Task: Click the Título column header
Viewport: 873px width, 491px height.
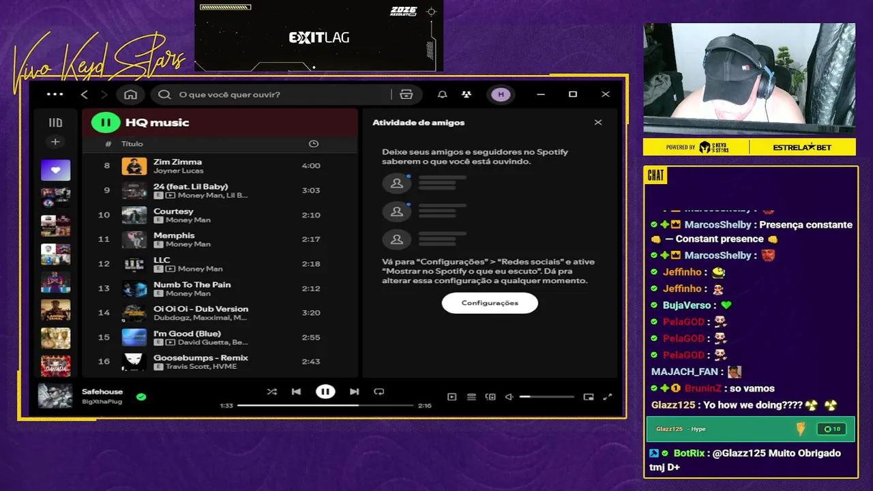Action: pos(132,144)
